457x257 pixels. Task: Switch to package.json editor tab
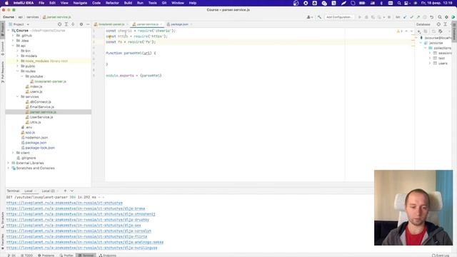pos(179,24)
